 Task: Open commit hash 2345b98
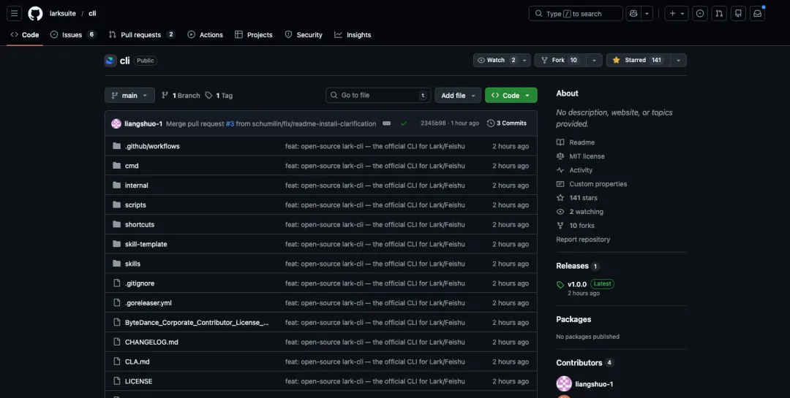pyautogui.click(x=433, y=123)
